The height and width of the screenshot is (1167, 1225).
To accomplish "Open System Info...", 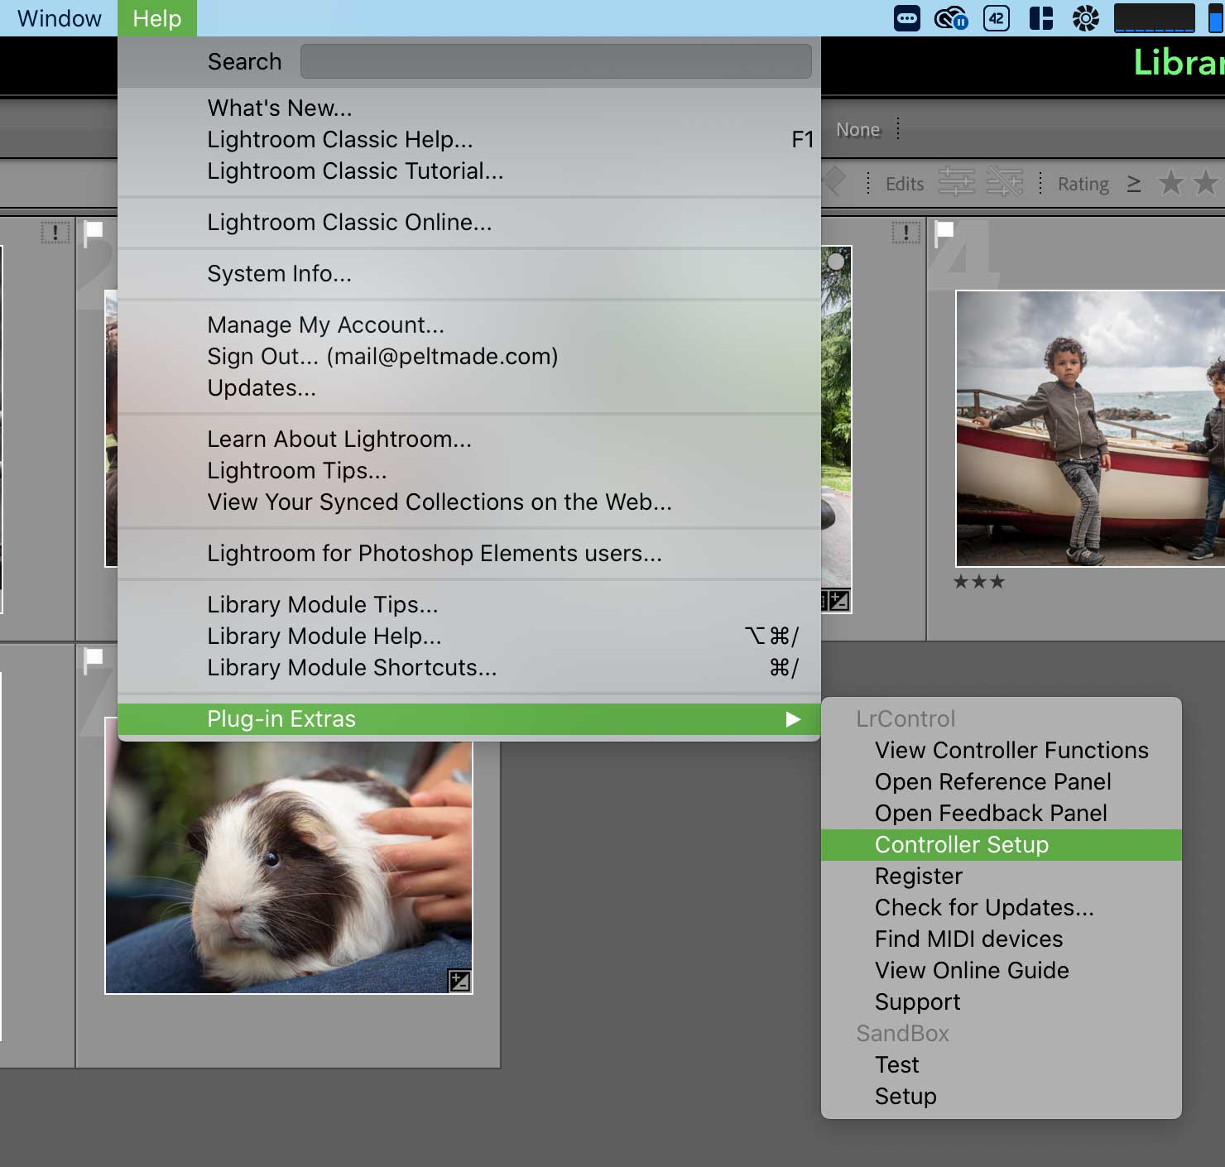I will [x=468, y=273].
